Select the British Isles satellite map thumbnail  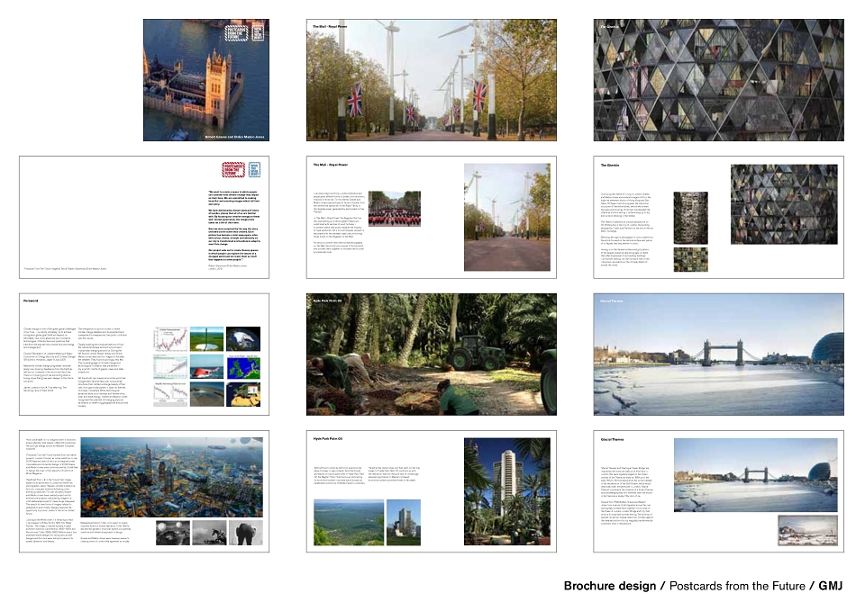point(243,367)
